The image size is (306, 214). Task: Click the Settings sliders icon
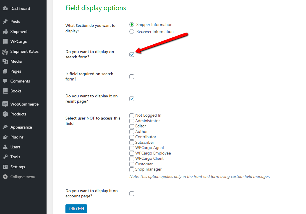coord(5,167)
